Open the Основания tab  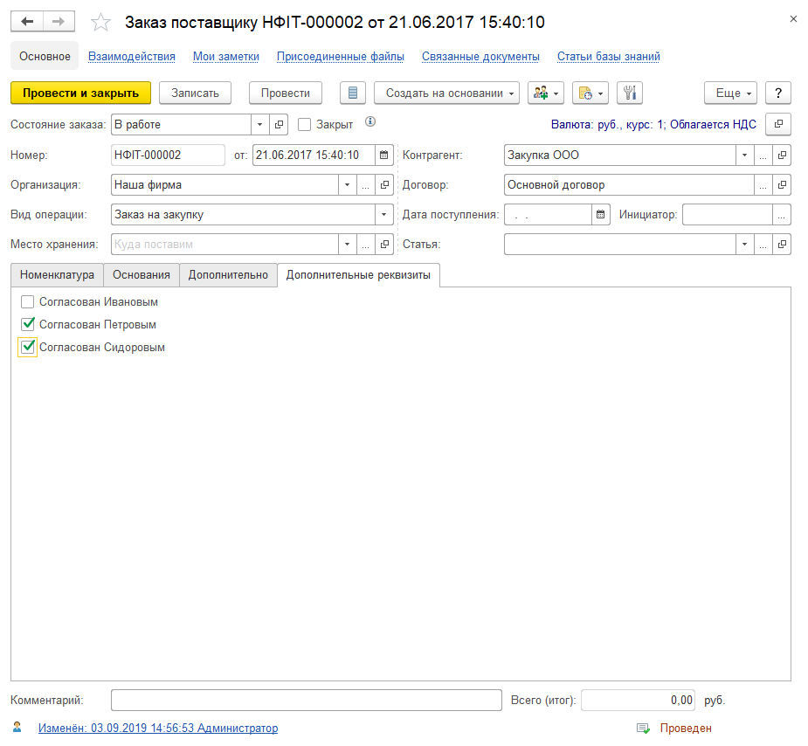(x=142, y=274)
